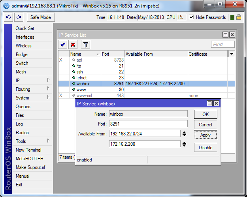Click api port value 8728
The width and height of the screenshot is (247, 197).
[119, 60]
